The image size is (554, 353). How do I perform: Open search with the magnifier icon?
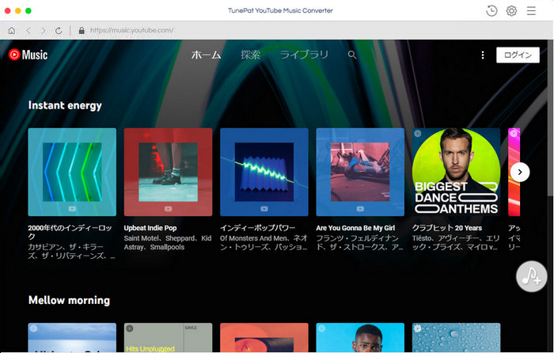coord(352,55)
